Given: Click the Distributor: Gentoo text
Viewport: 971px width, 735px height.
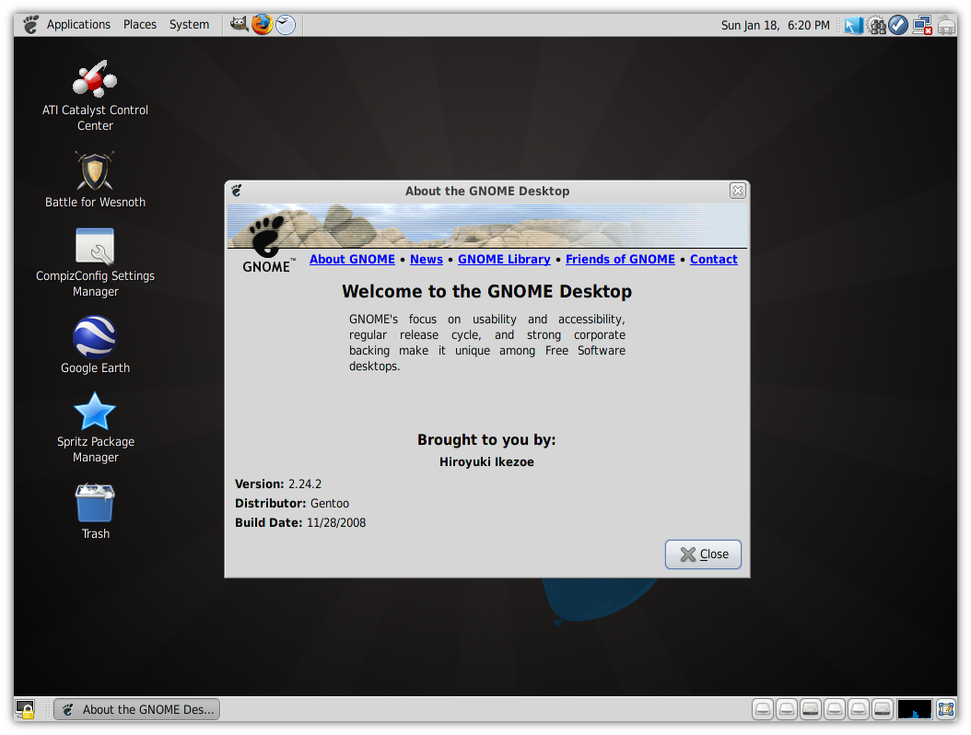Looking at the screenshot, I should (x=292, y=504).
